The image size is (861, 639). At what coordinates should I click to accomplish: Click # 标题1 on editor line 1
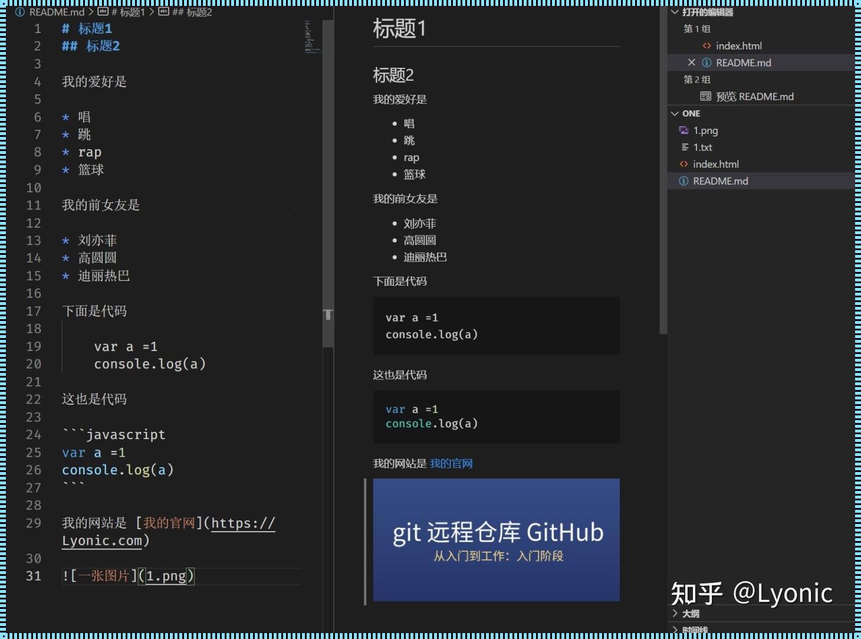87,28
